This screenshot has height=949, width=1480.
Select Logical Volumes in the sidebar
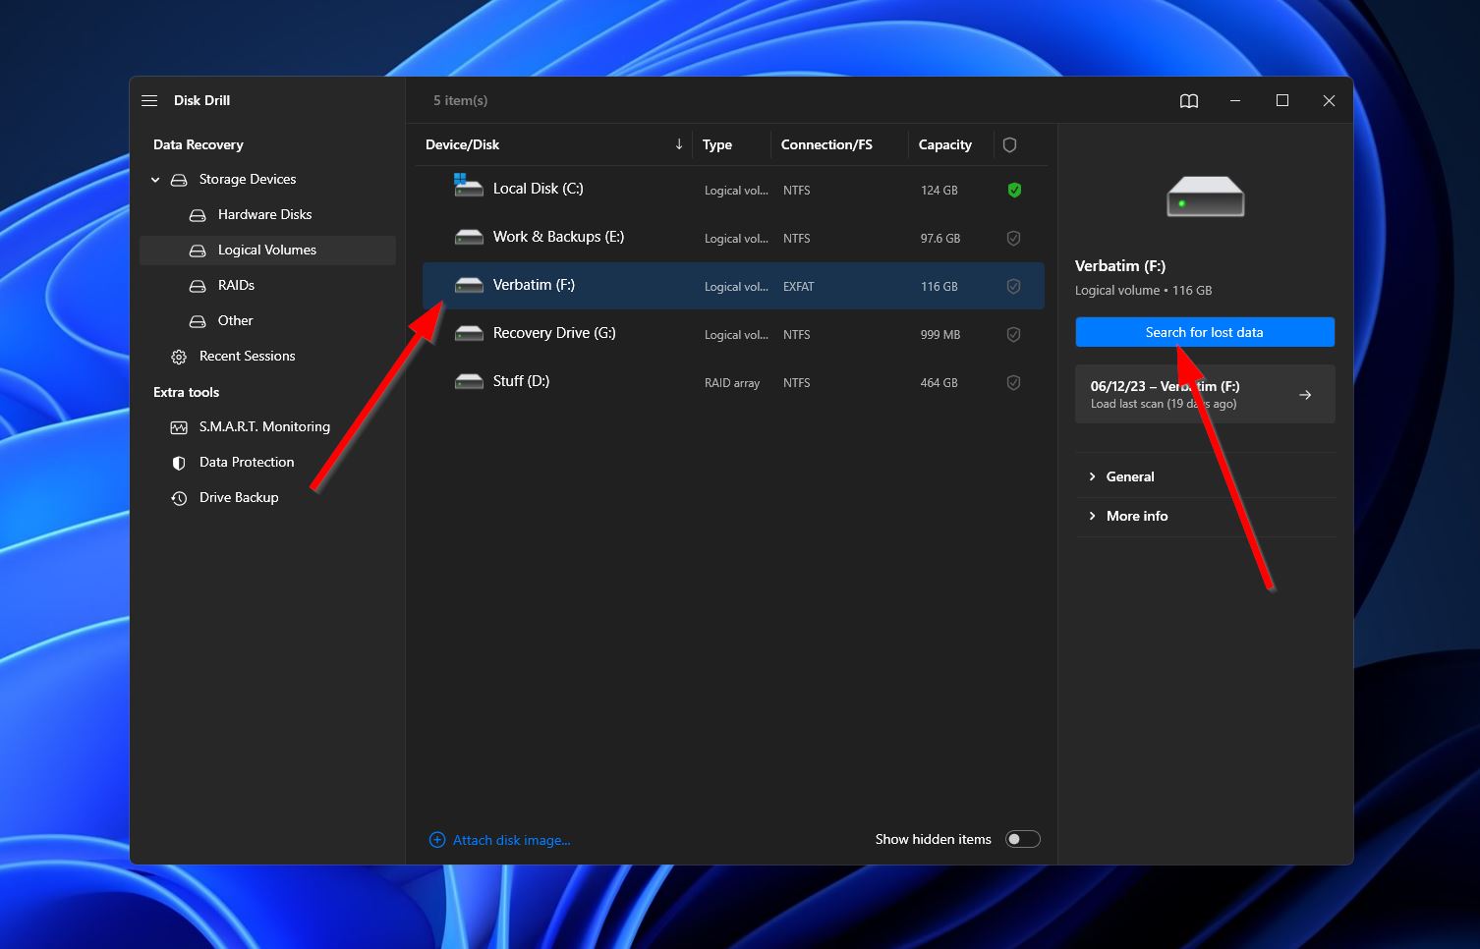click(267, 250)
